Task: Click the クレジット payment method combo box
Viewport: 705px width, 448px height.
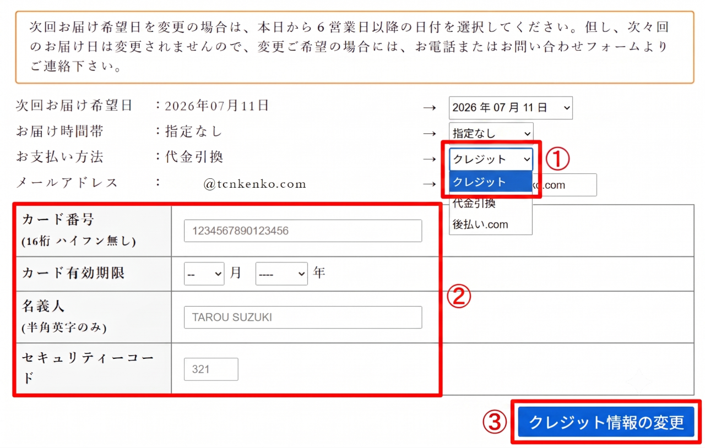Action: (x=491, y=159)
